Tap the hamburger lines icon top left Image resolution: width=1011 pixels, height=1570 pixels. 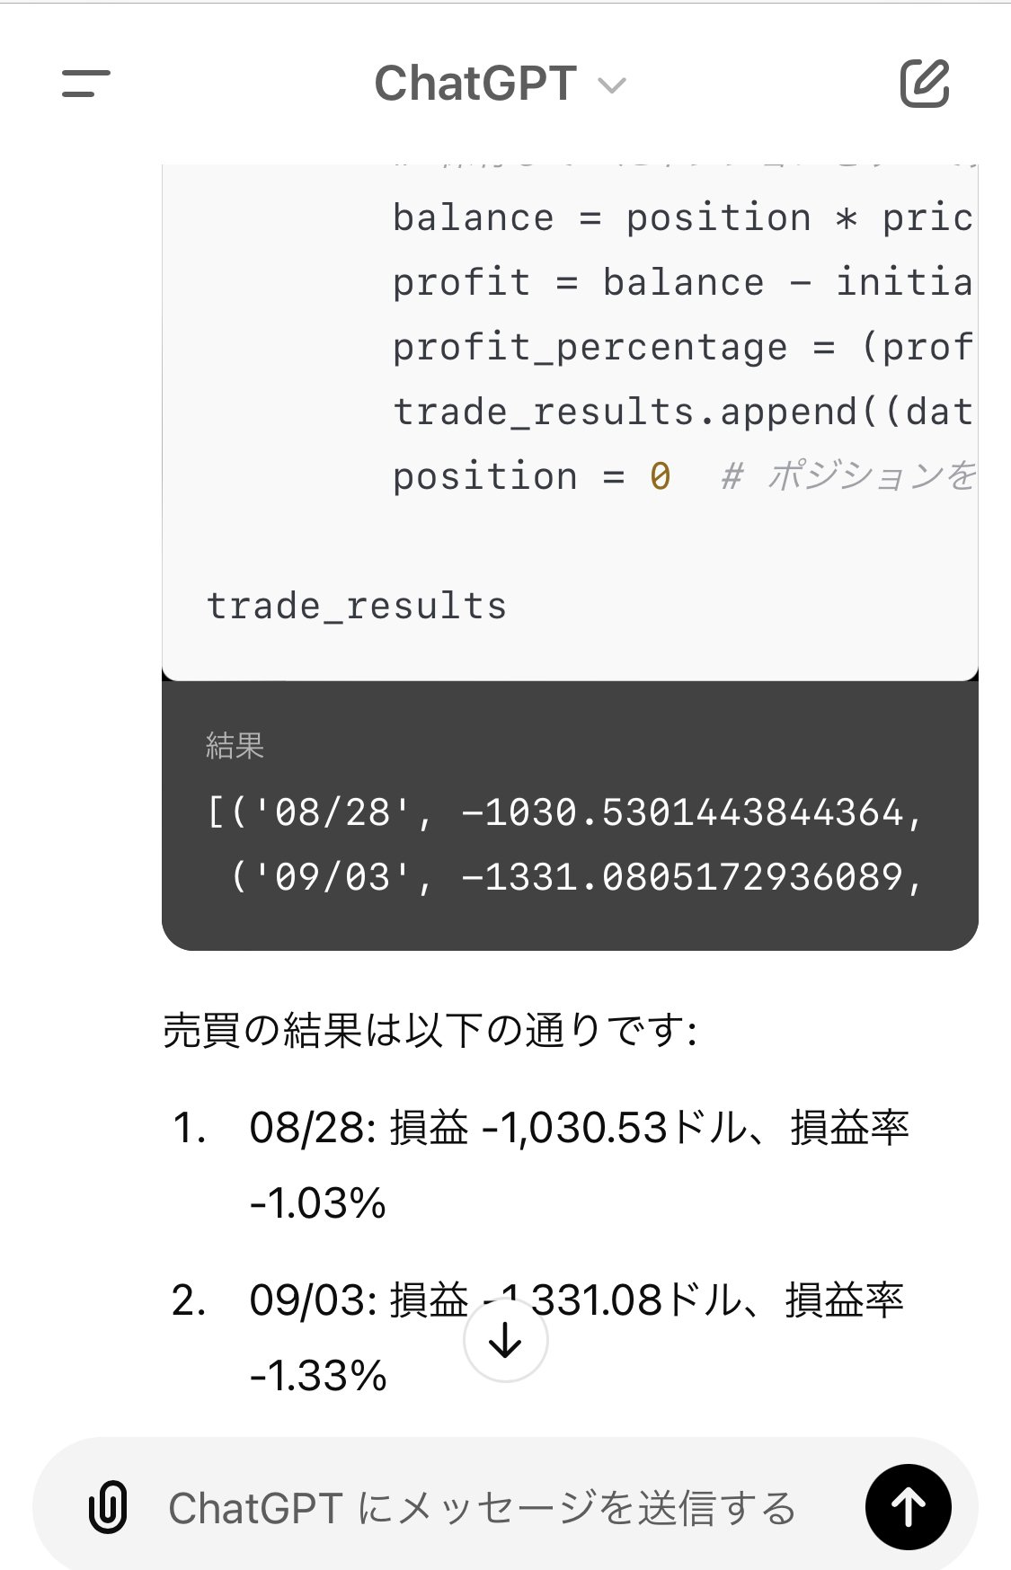coord(84,85)
